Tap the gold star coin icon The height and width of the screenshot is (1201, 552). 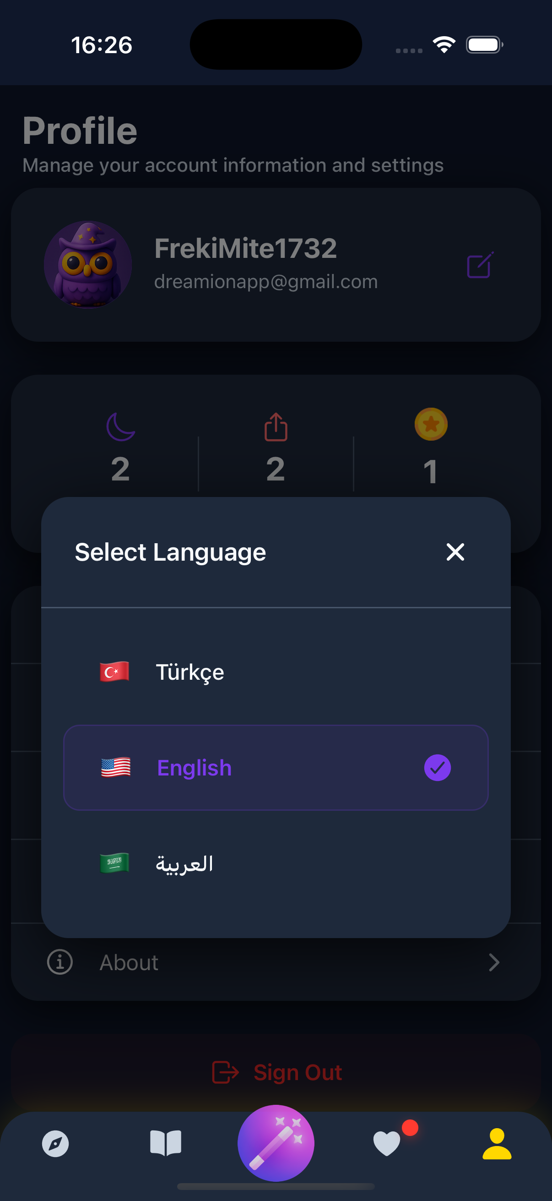pos(431,424)
